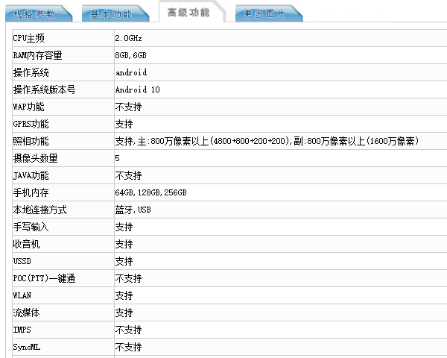
Task: Click 不支持 in the IMPS row
Action: pyautogui.click(x=128, y=330)
